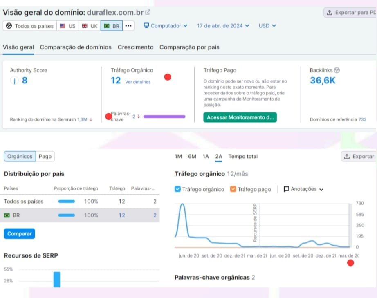Expand the Anotações dropdown
The width and height of the screenshot is (377, 298).
pyautogui.click(x=303, y=189)
